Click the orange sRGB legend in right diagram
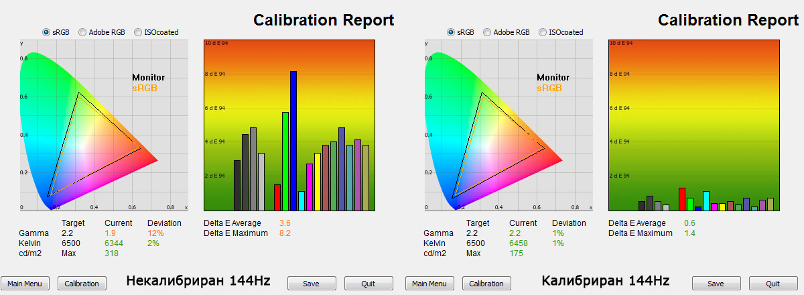Viewport: 804px width, 295px height. [550, 88]
